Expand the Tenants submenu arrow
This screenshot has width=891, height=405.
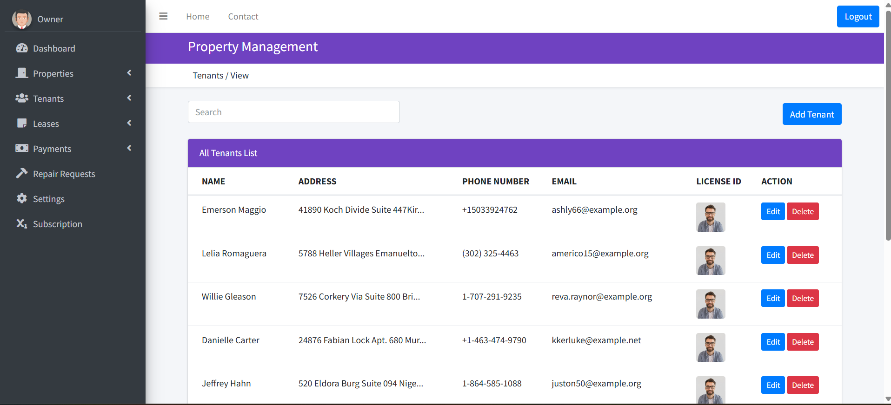[x=129, y=98]
